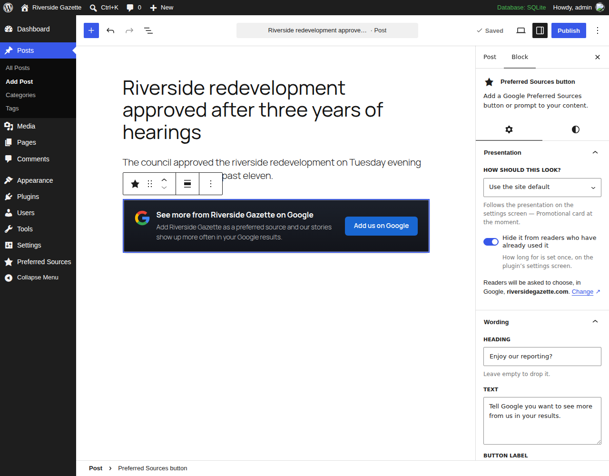Open the editor options menu
This screenshot has width=609, height=476.
pyautogui.click(x=598, y=30)
